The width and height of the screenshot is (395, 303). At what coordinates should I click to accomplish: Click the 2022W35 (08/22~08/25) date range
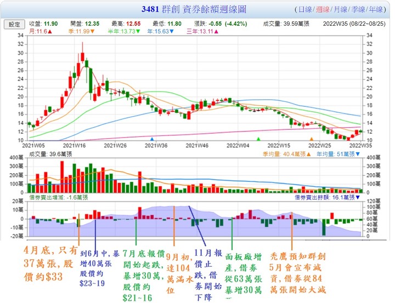[x=354, y=24]
